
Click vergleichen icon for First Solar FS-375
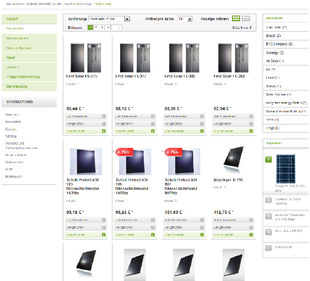104,124
